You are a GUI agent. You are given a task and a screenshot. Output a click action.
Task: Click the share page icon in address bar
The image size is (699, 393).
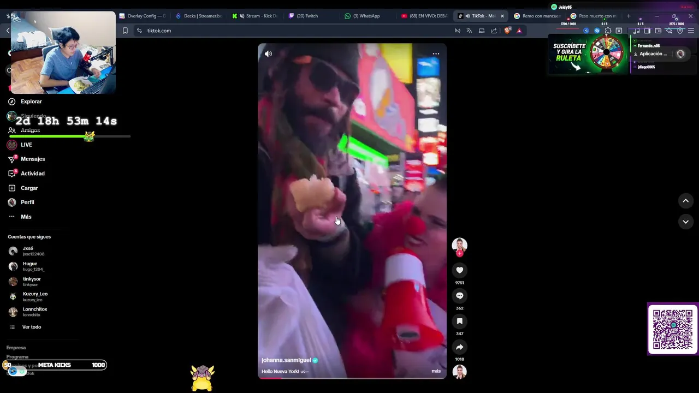tap(494, 31)
